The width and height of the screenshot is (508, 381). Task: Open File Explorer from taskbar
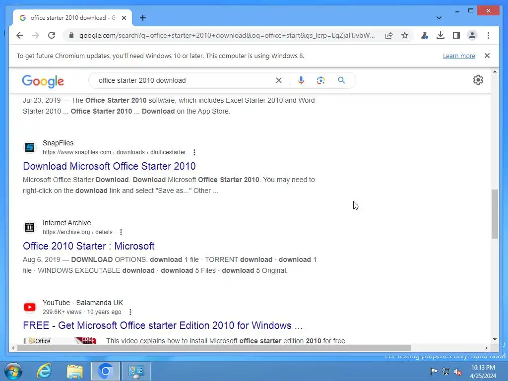[75, 371]
